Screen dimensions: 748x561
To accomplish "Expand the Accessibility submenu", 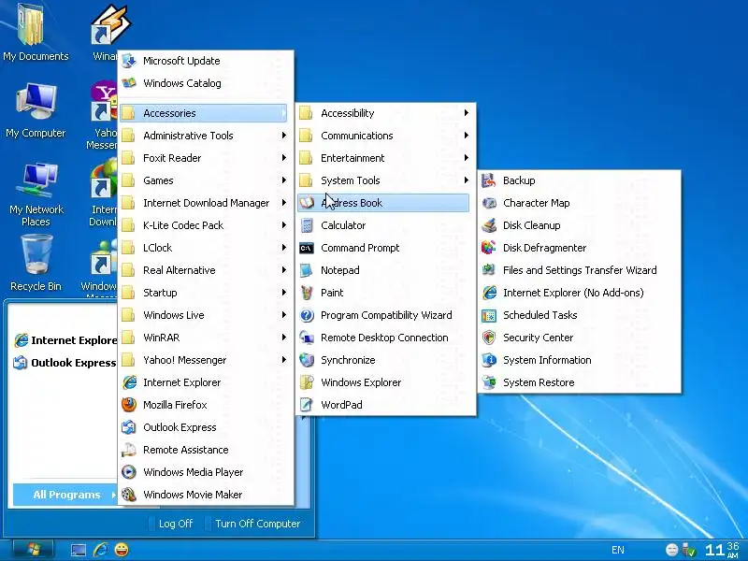I will [x=384, y=113].
